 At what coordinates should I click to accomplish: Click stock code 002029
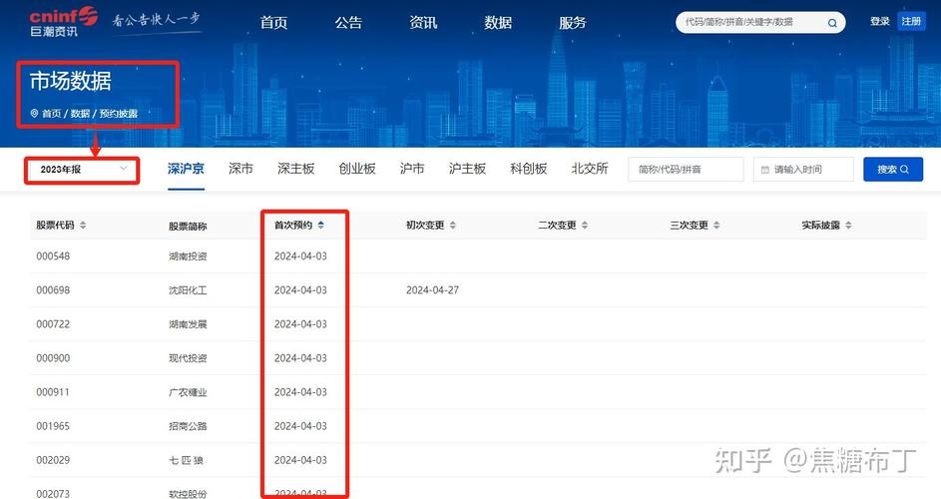coord(53,460)
